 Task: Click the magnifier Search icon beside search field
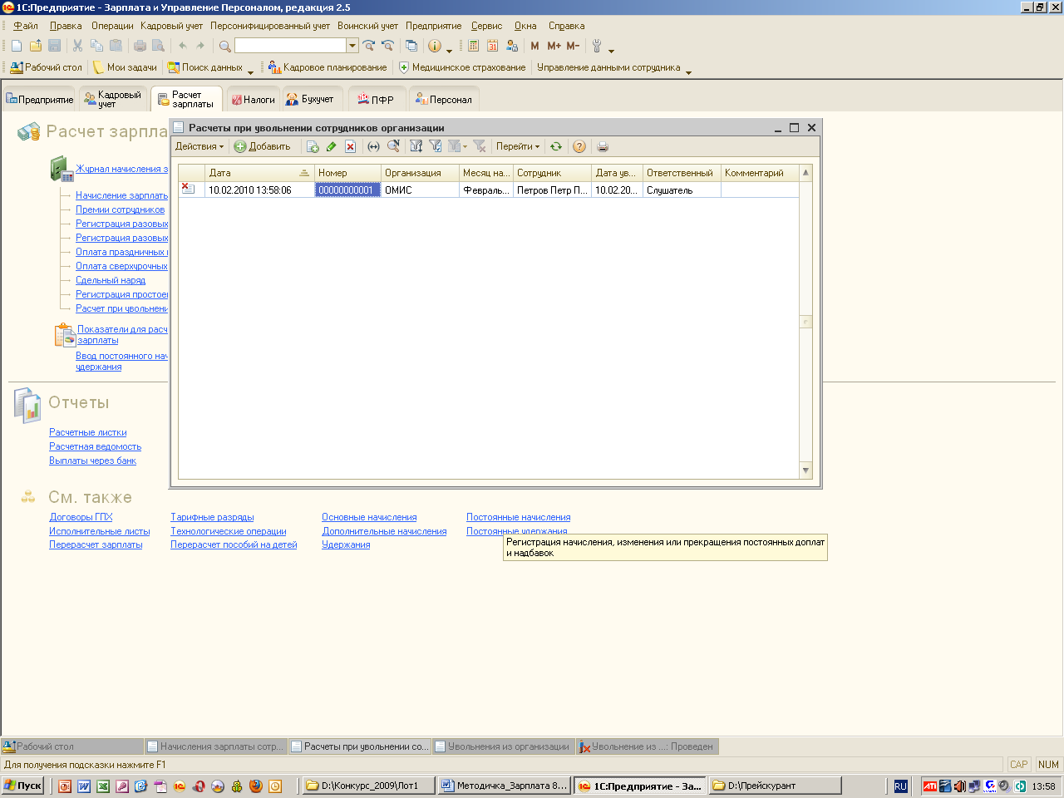pyautogui.click(x=224, y=46)
